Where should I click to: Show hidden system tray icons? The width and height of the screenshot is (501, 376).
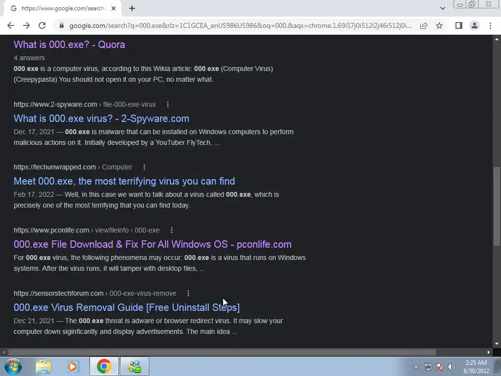416,367
